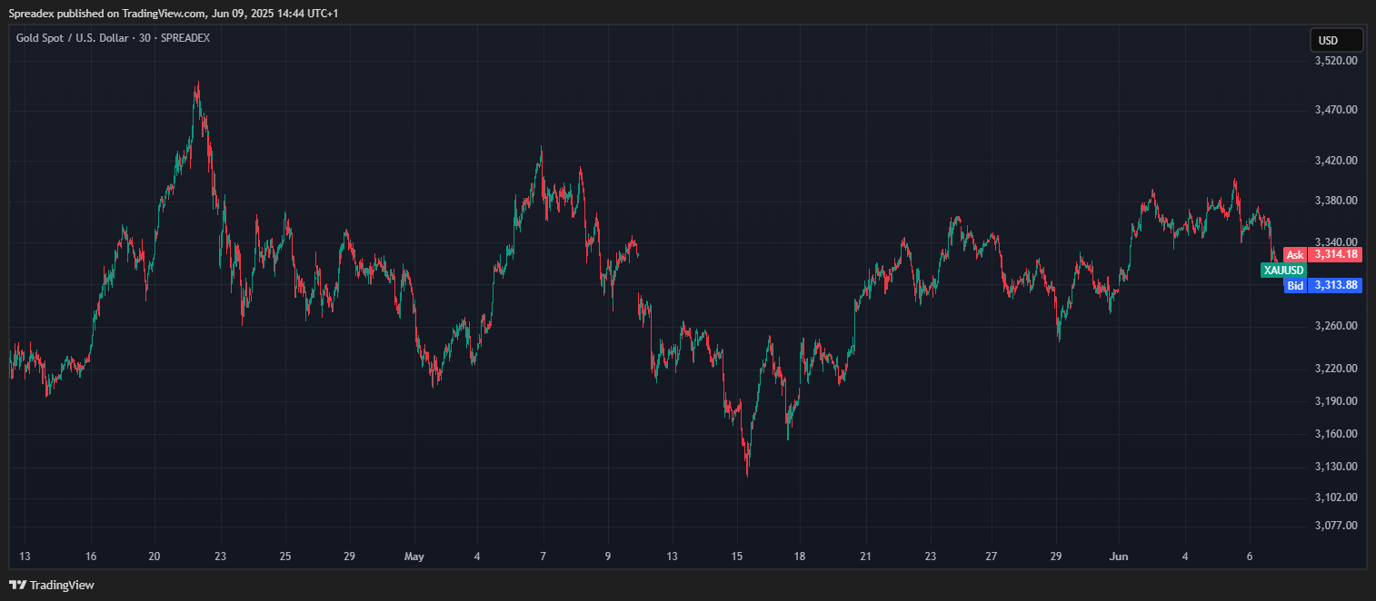
Task: Click the 20 date label on time axis
Action: click(x=155, y=557)
